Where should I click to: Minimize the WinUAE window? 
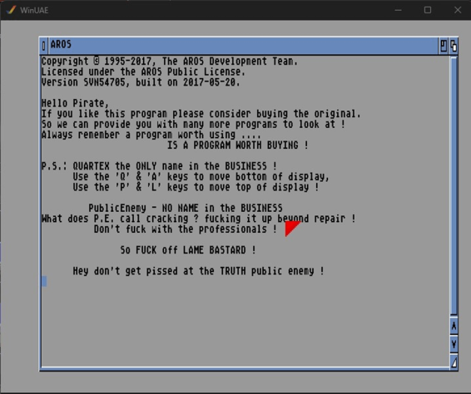click(x=399, y=10)
